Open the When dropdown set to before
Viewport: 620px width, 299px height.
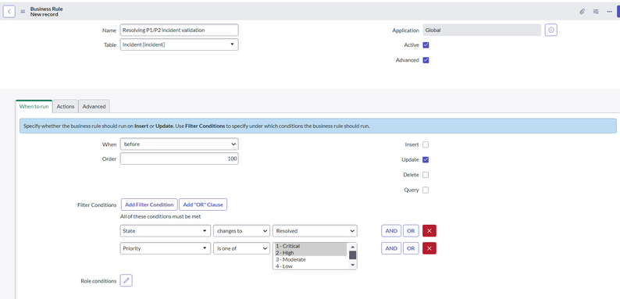pyautogui.click(x=179, y=144)
